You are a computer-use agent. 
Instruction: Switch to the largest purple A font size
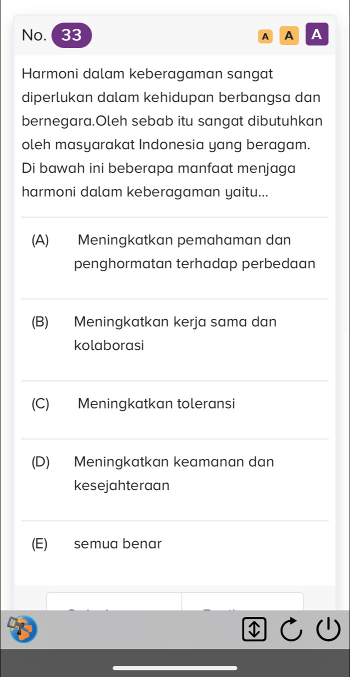coord(316,35)
